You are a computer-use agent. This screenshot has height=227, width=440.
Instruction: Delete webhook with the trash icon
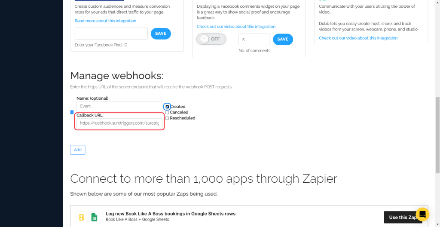click(x=72, y=112)
